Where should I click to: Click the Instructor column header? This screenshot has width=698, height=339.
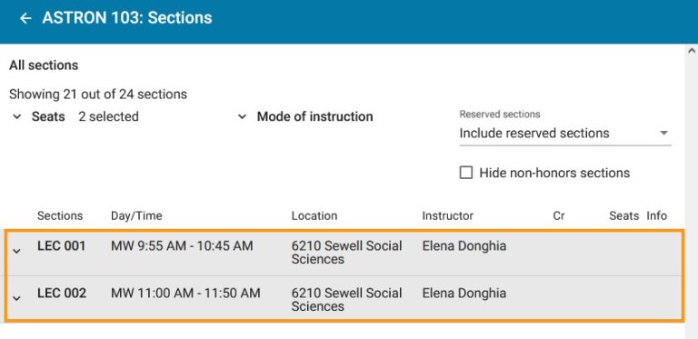click(447, 215)
